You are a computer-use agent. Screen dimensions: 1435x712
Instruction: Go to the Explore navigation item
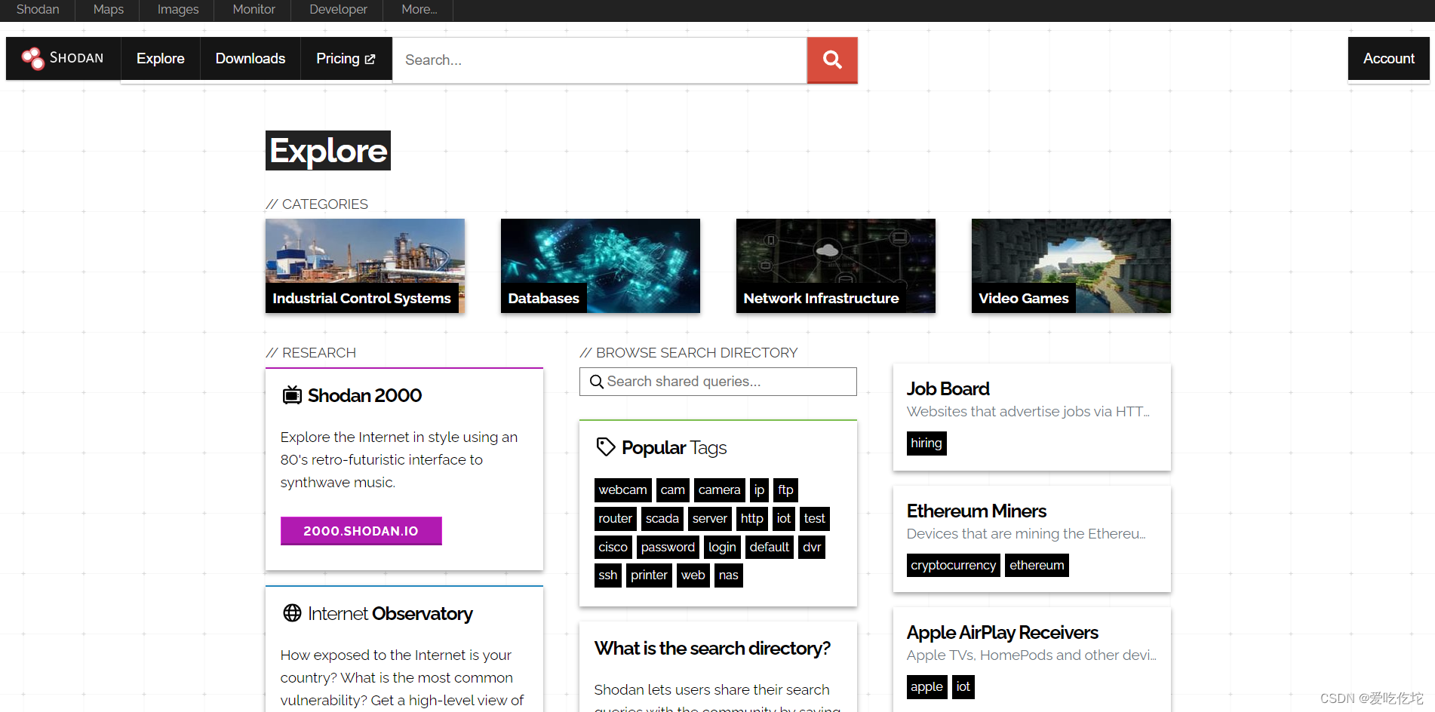[160, 59]
